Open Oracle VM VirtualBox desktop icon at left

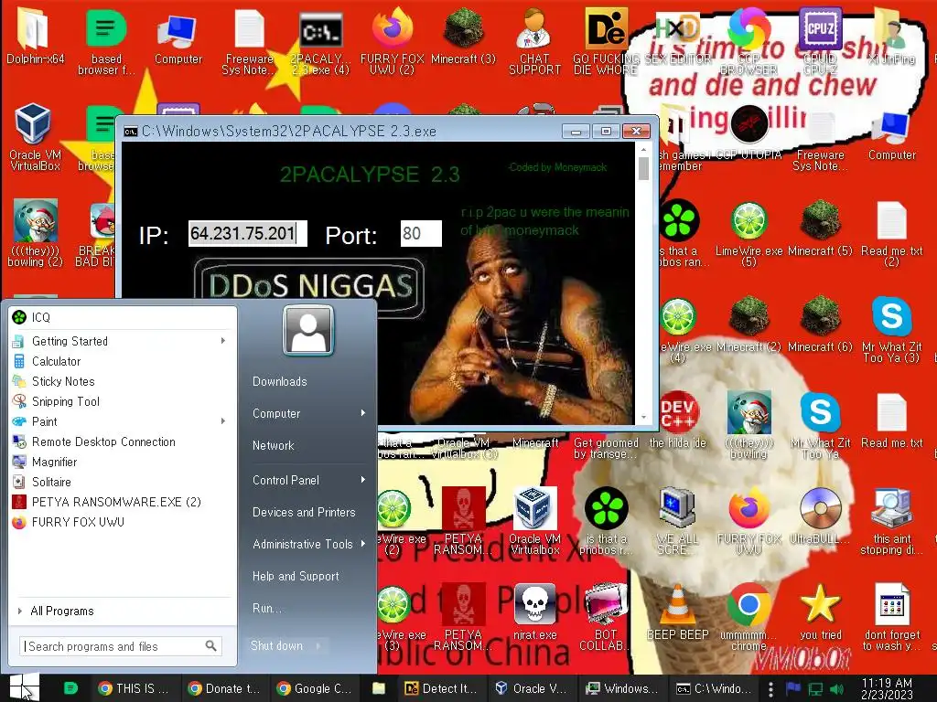click(x=34, y=136)
